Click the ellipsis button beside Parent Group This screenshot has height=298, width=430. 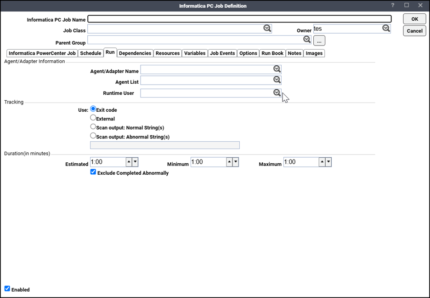[x=319, y=40]
